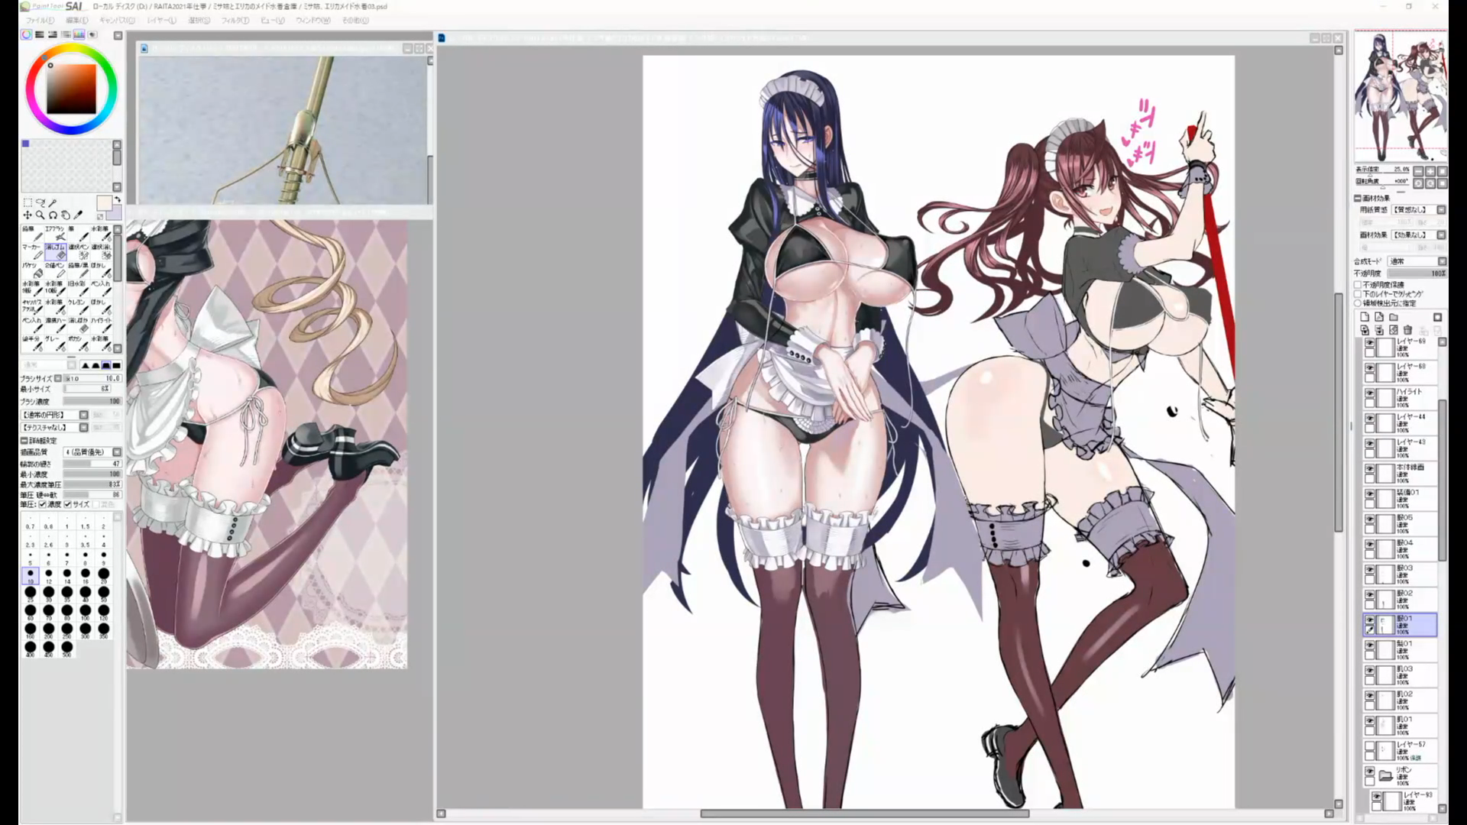The image size is (1467, 825).
Task: Zoom out with navigator minus button
Action: (x=1418, y=171)
